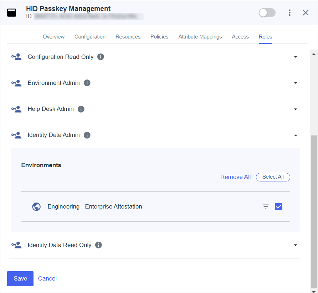Viewport: 318px width, 293px height.
Task: Click the info icon next to Environment Admin
Action: coord(87,83)
